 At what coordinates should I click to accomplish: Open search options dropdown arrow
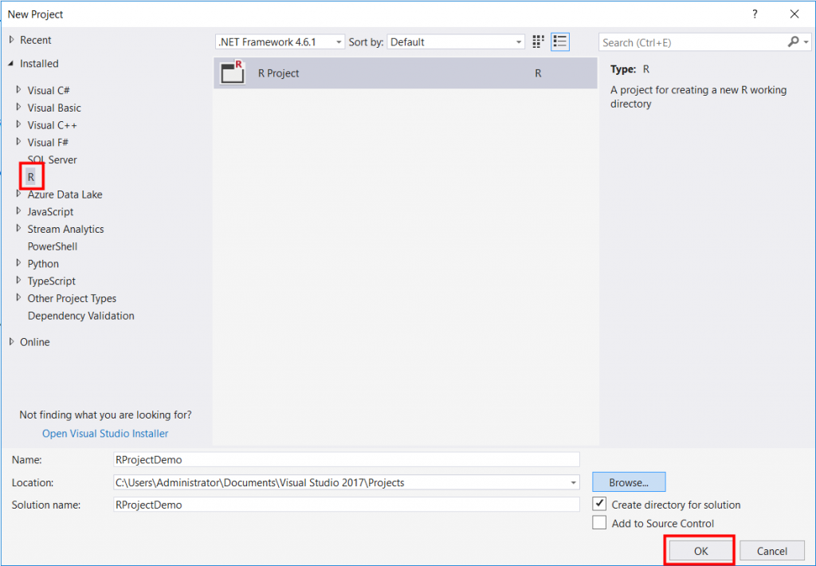click(806, 42)
